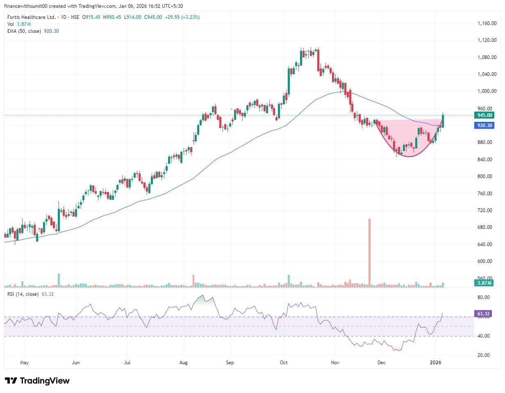Click the Dec label on time axis
This screenshot has width=505, height=393.
382,363
